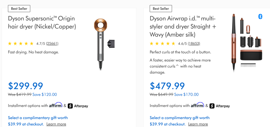Open the 25661 reviews link
The height and width of the screenshot is (127, 270).
52,44
